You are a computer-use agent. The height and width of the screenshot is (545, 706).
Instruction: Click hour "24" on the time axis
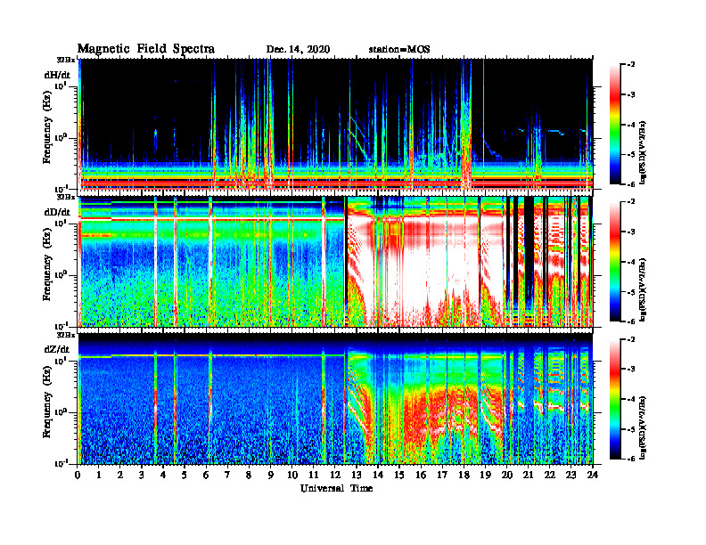pyautogui.click(x=593, y=475)
